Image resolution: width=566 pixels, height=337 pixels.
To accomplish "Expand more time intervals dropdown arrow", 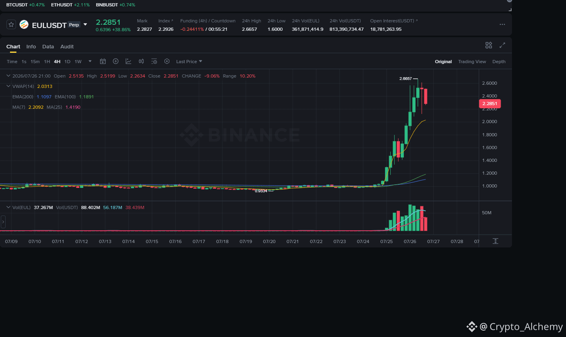I will pyautogui.click(x=90, y=61).
